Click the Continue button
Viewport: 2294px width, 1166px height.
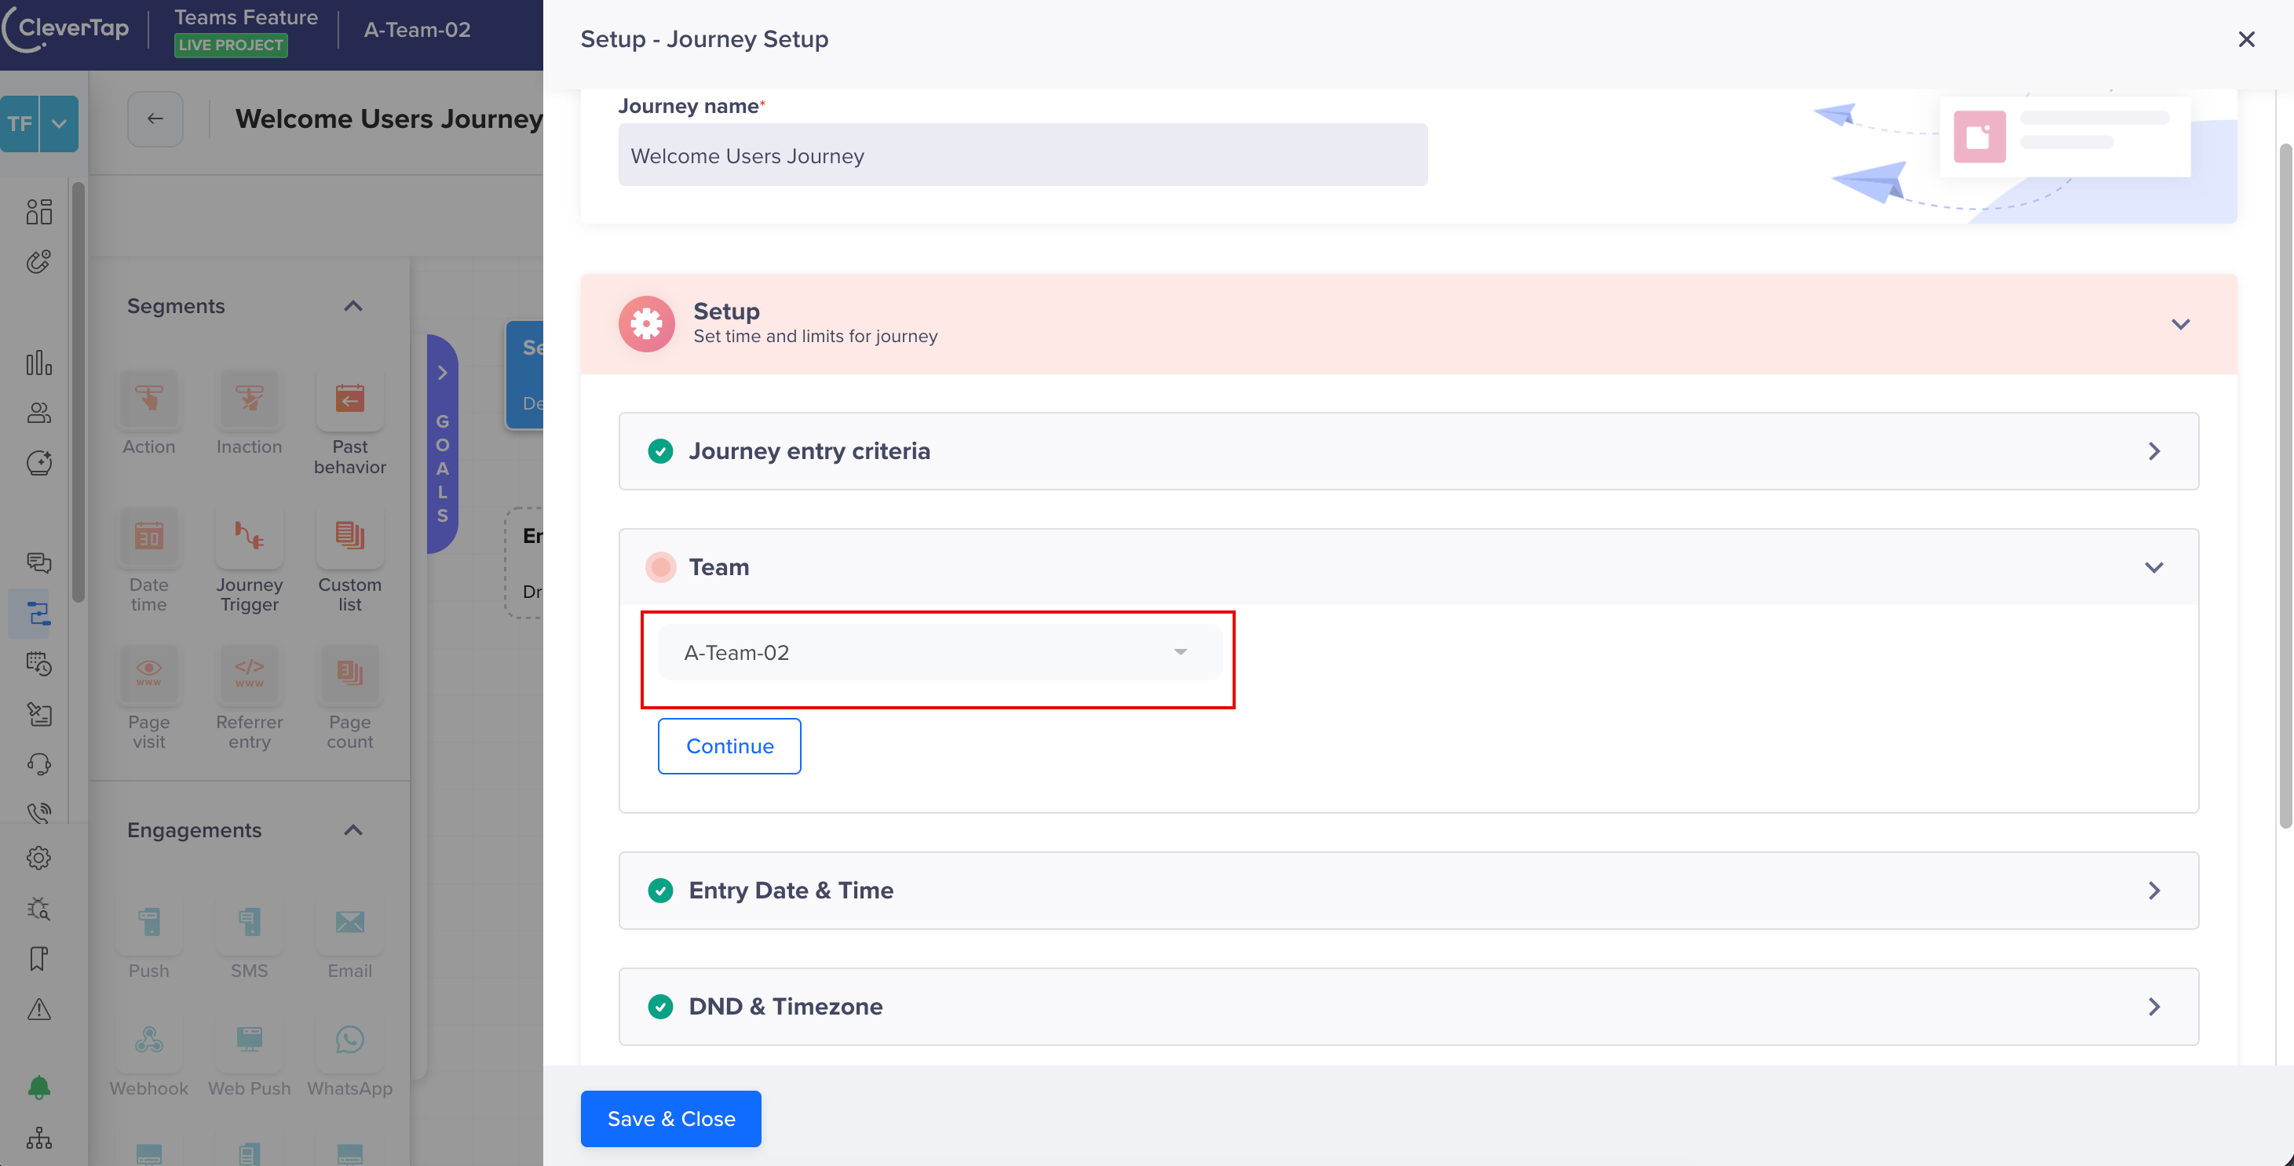(729, 746)
